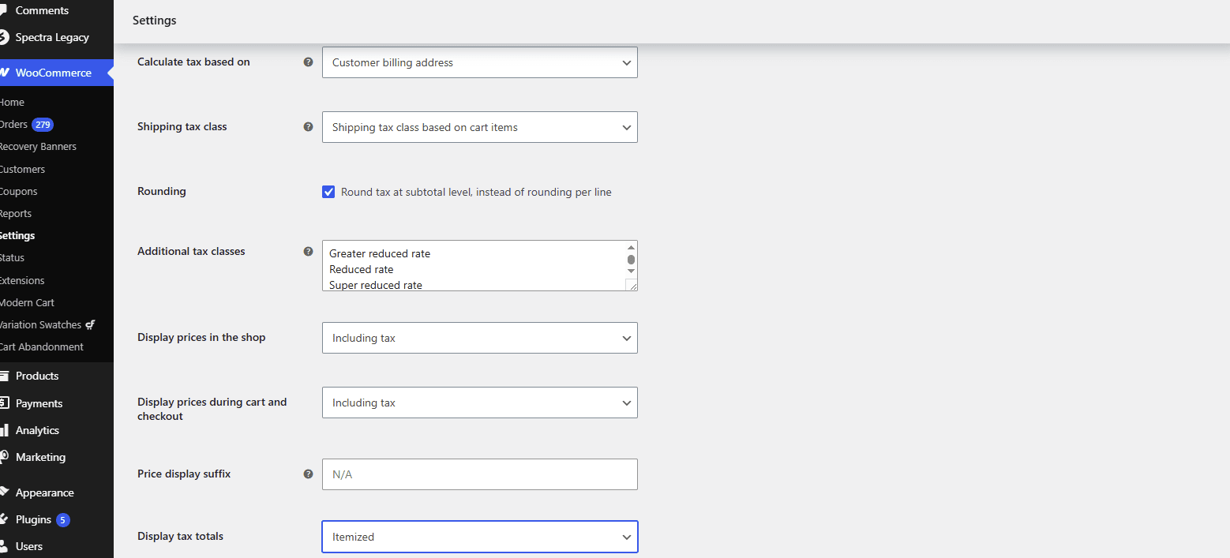Open the Settings submenu link

click(17, 236)
